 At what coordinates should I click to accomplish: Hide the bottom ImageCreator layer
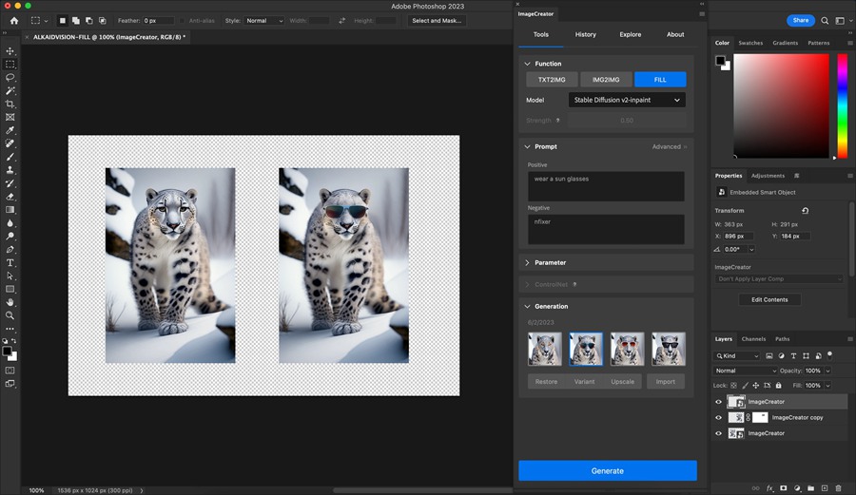click(x=718, y=433)
